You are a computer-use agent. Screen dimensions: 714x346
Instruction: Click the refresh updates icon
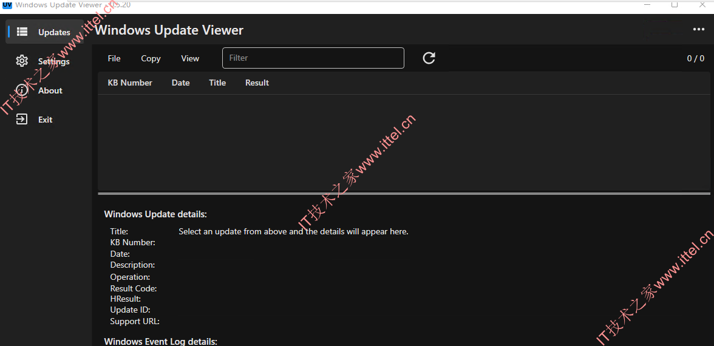click(429, 58)
